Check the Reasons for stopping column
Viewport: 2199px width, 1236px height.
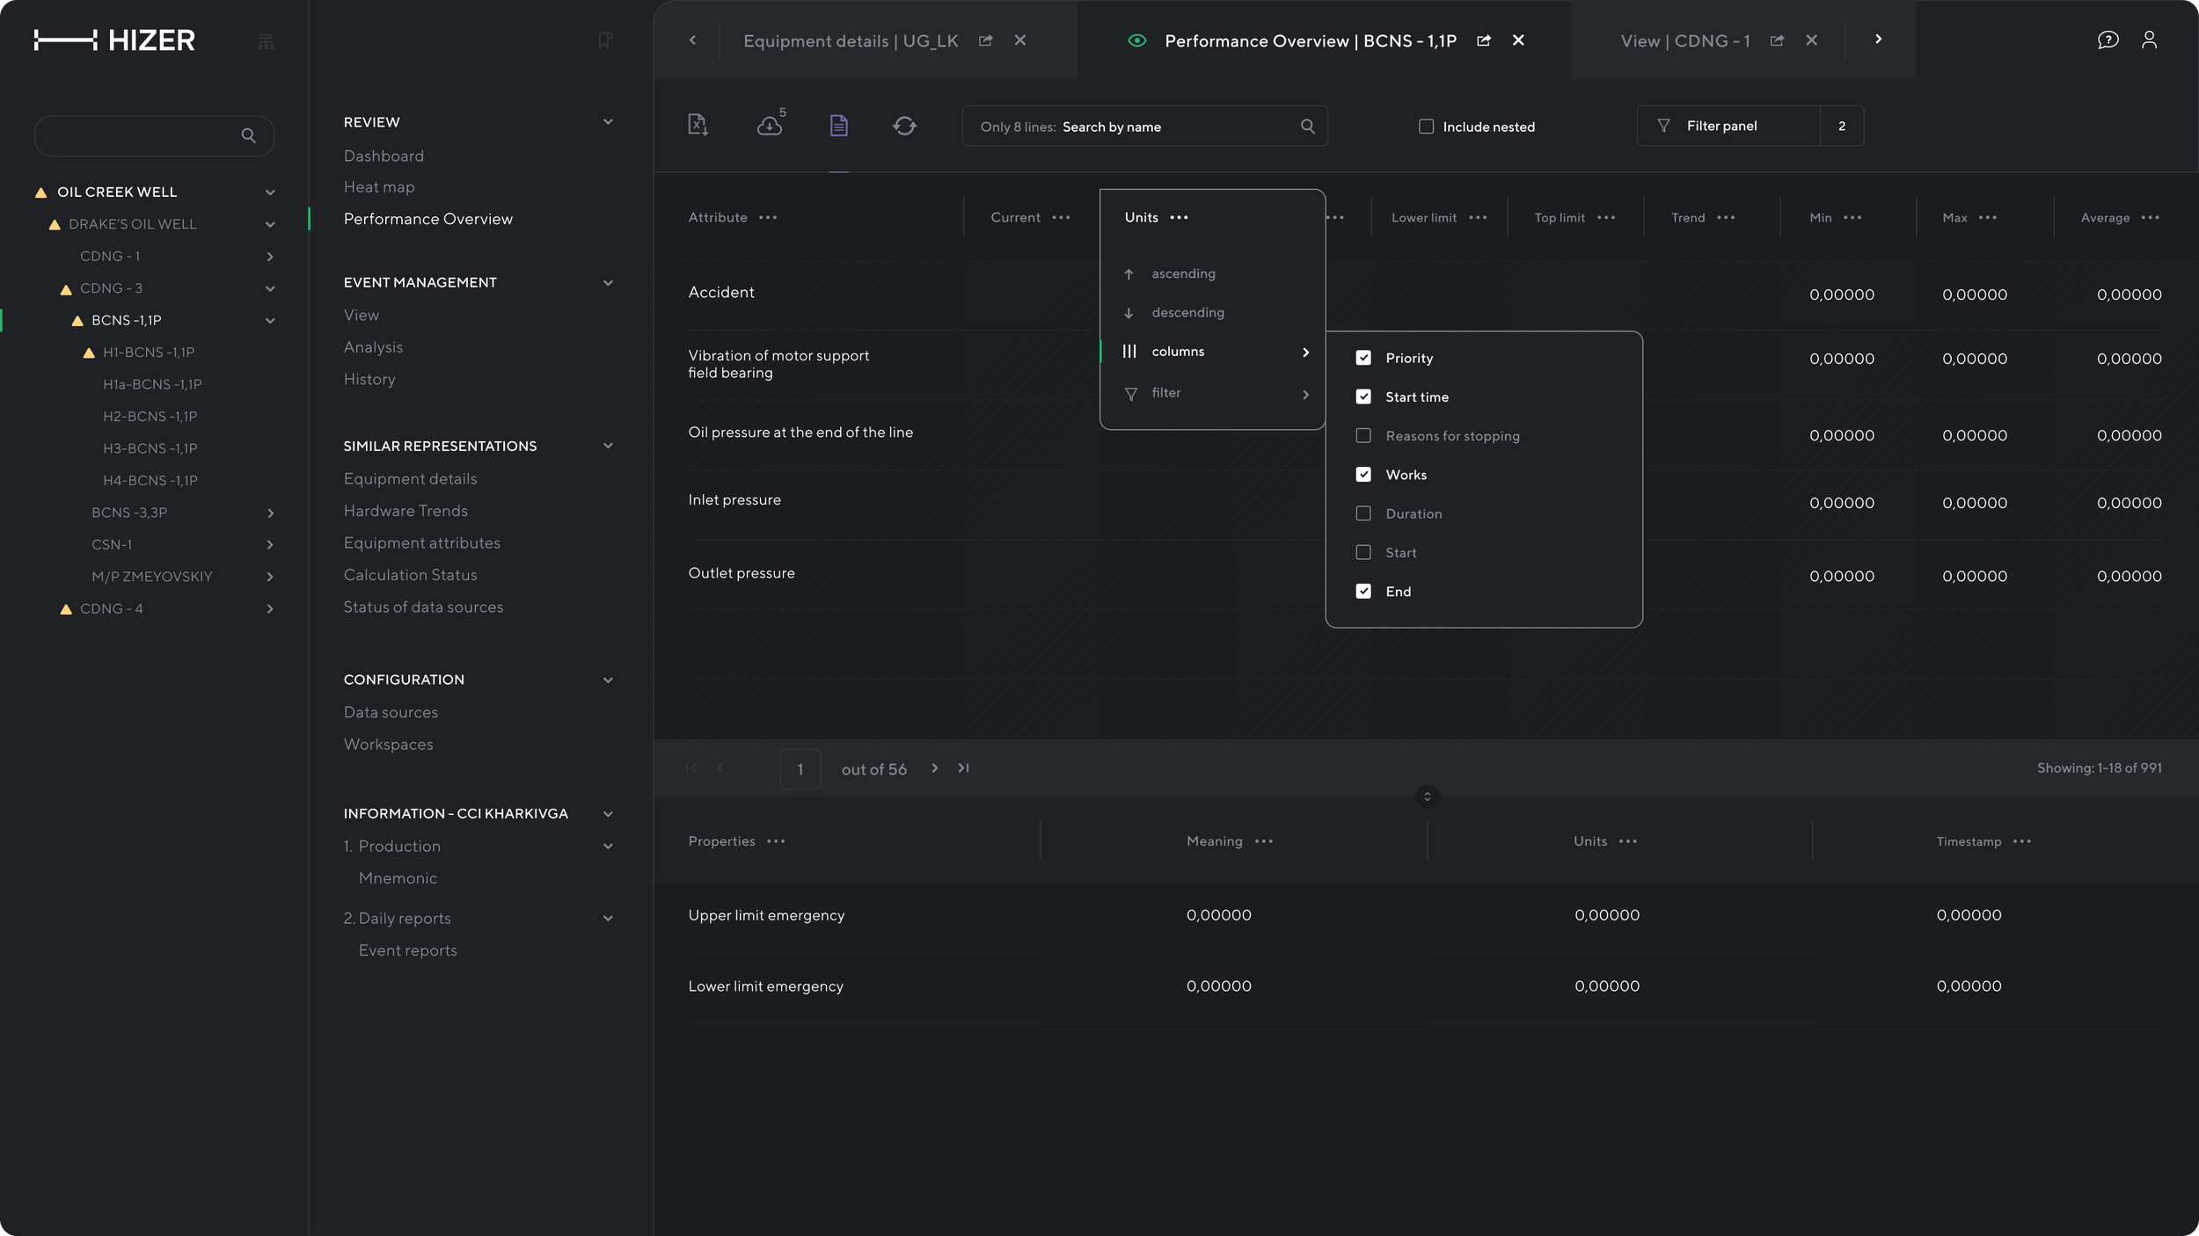coord(1363,436)
